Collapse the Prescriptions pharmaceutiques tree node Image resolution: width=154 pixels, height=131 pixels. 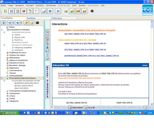pos(2,78)
